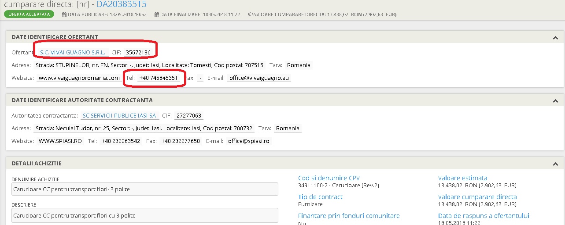Open the DA20383515 direct purchase link
Screen dimensions: 565x225
point(122,5)
